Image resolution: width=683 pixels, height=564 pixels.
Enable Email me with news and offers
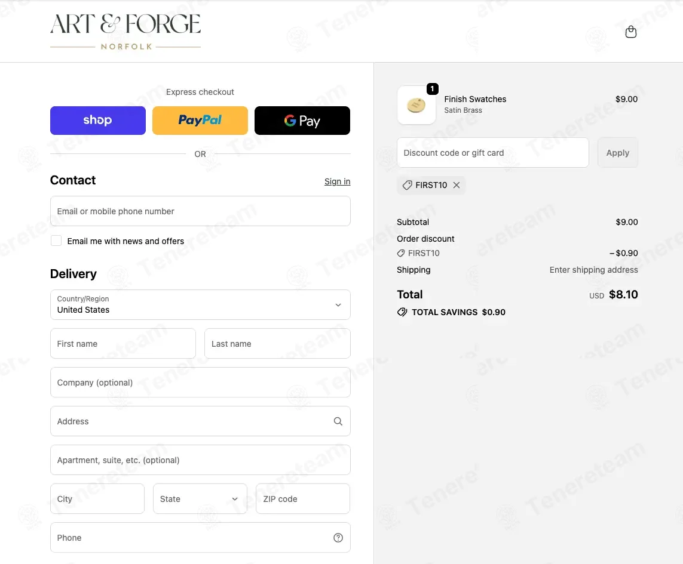tap(56, 241)
